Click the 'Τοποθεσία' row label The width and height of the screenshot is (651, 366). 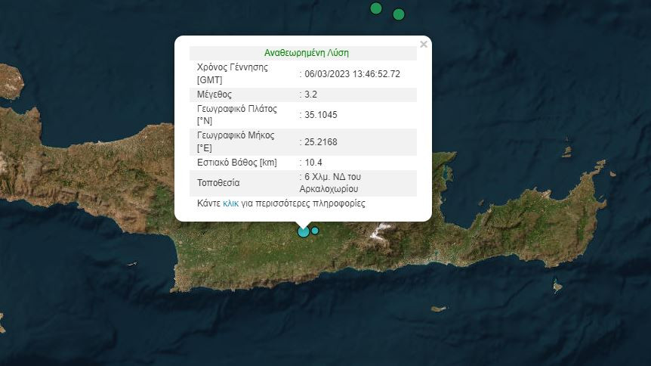tap(219, 183)
